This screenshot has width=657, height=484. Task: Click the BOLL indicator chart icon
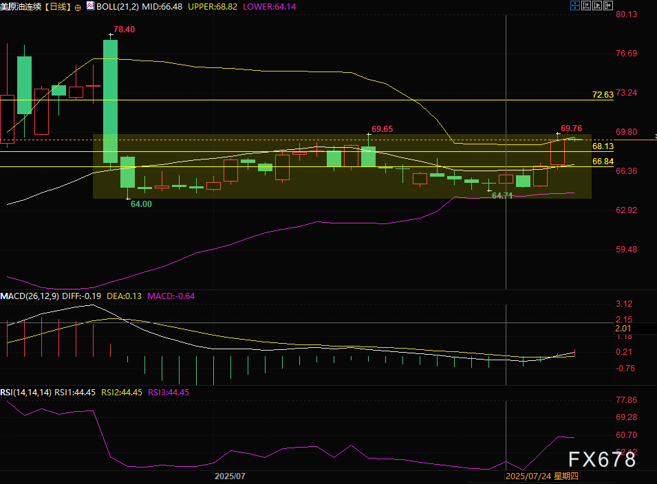[90, 6]
